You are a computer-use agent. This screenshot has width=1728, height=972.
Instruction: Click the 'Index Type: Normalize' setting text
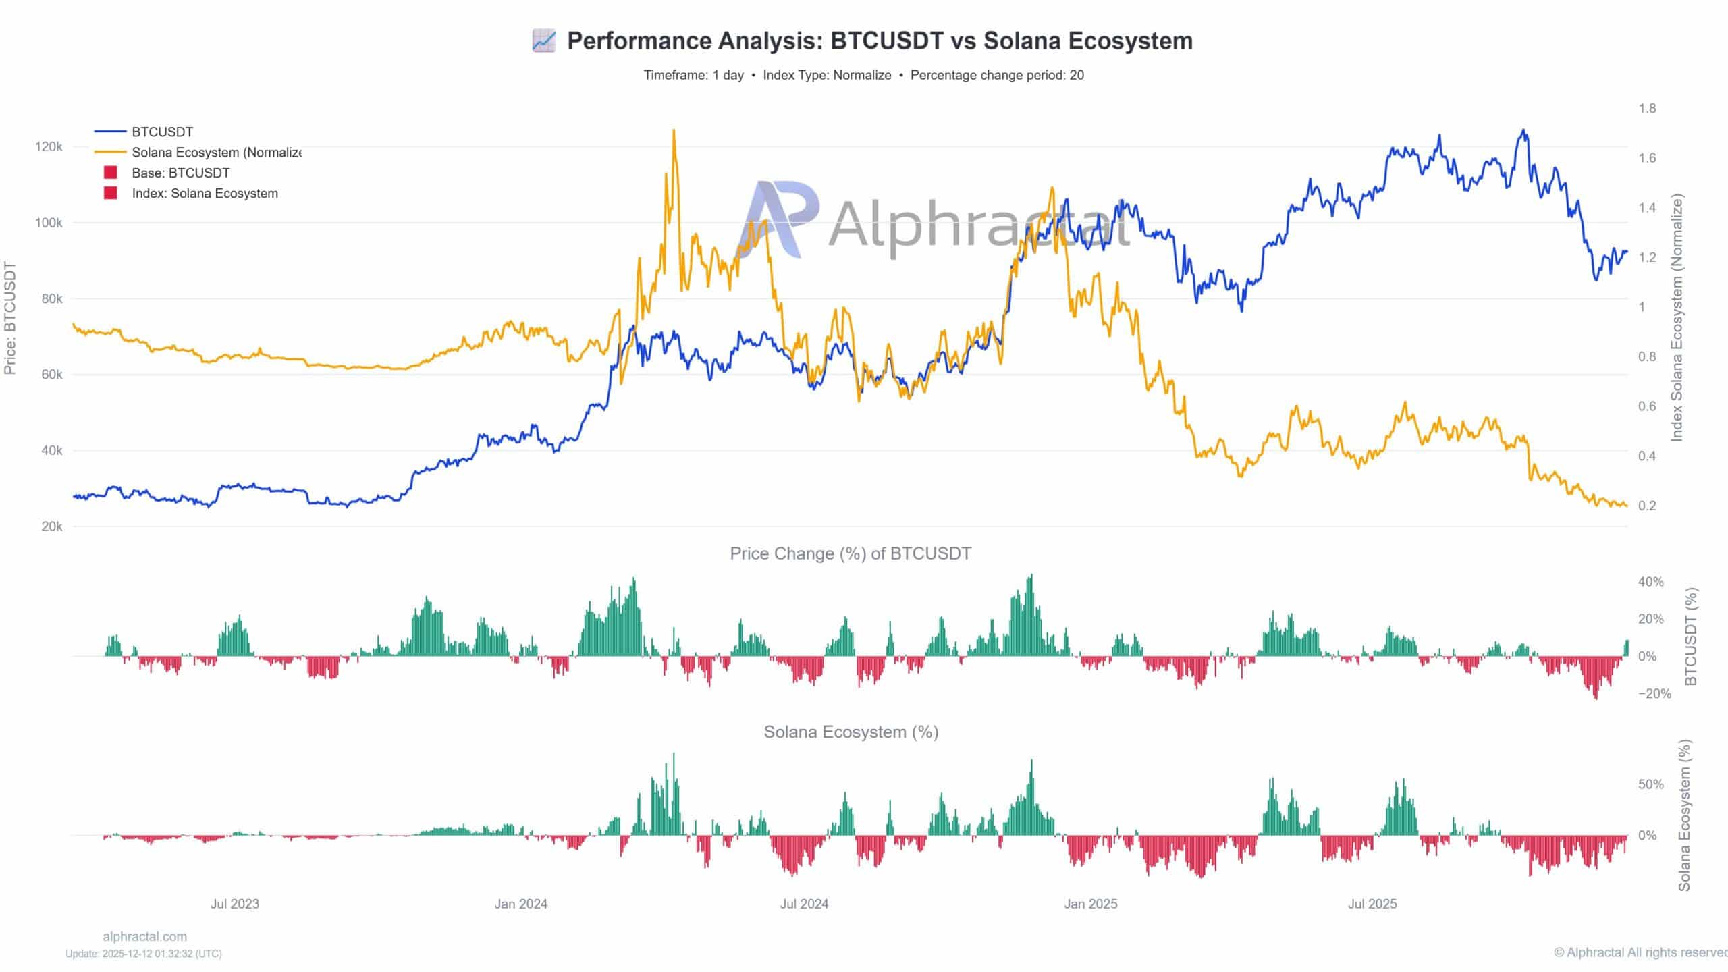click(x=827, y=75)
